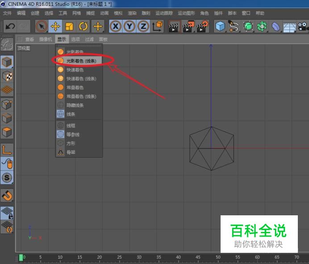Click the Undo arrow icon
The width and height of the screenshot is (309, 264).
(10, 26)
